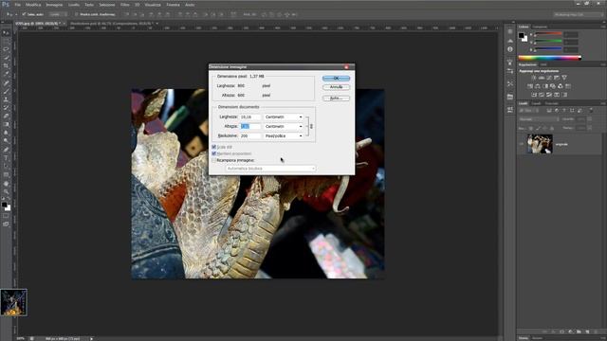Click foreground color swatch in toolbar
The width and height of the screenshot is (607, 341).
[4, 205]
